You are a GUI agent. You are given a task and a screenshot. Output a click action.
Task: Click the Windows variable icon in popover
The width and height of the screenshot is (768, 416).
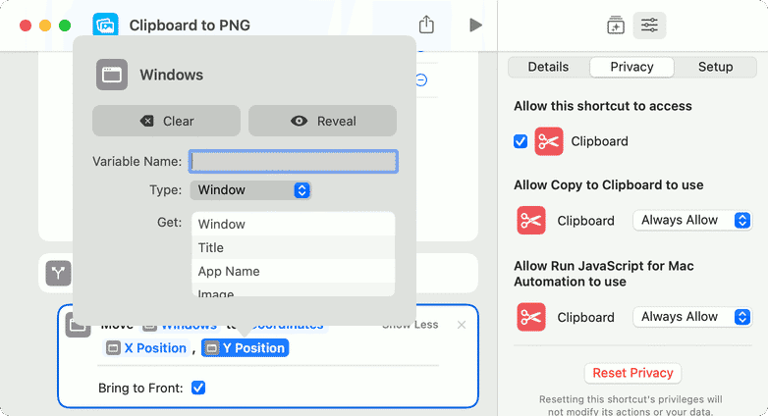pyautogui.click(x=112, y=75)
